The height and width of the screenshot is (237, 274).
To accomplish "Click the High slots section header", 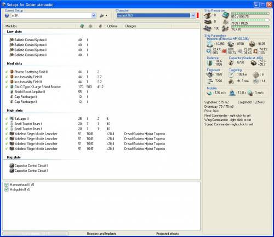I will 15,111.
